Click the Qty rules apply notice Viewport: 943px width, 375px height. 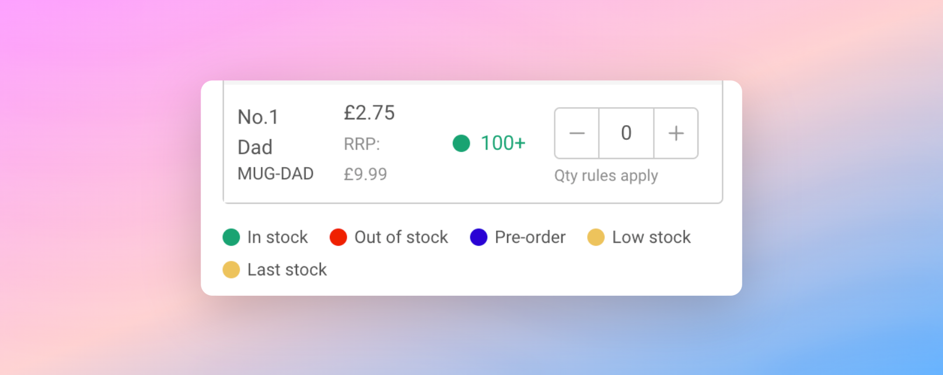pyautogui.click(x=606, y=175)
